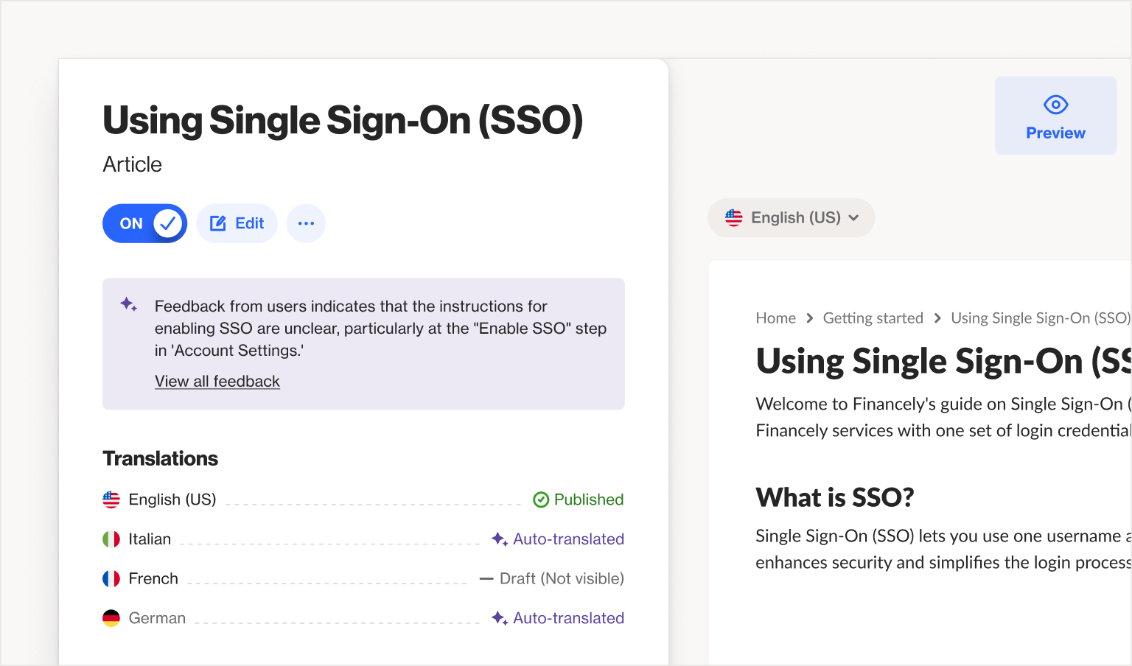Click the French flag icon
This screenshot has width=1132, height=666.
pyautogui.click(x=111, y=579)
